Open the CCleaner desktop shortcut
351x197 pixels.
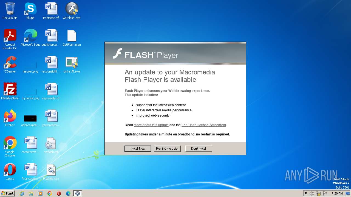pyautogui.click(x=10, y=65)
